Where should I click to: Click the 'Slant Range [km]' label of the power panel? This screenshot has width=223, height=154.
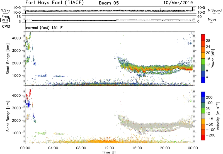coord(8,59)
